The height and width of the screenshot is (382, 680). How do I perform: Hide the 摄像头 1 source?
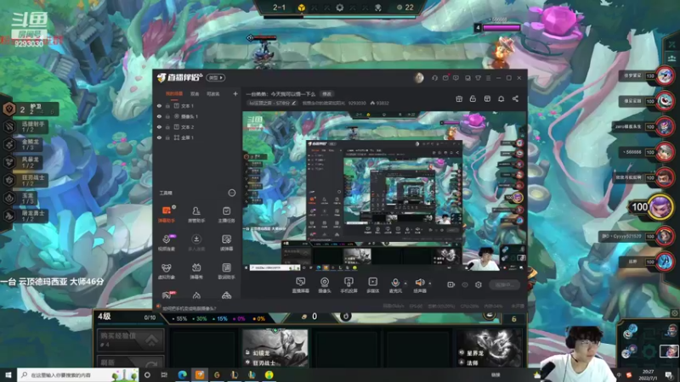(159, 116)
